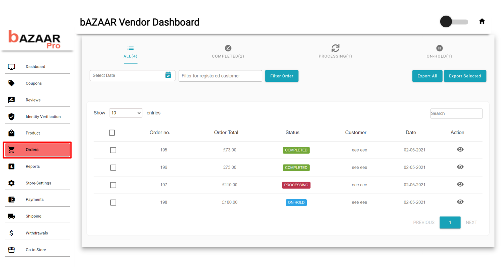
Task: Open the entries count dropdown
Action: (126, 113)
